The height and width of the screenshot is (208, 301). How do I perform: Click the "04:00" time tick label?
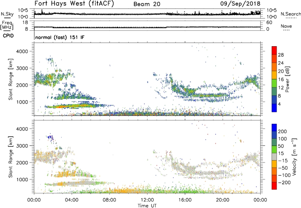71,200
